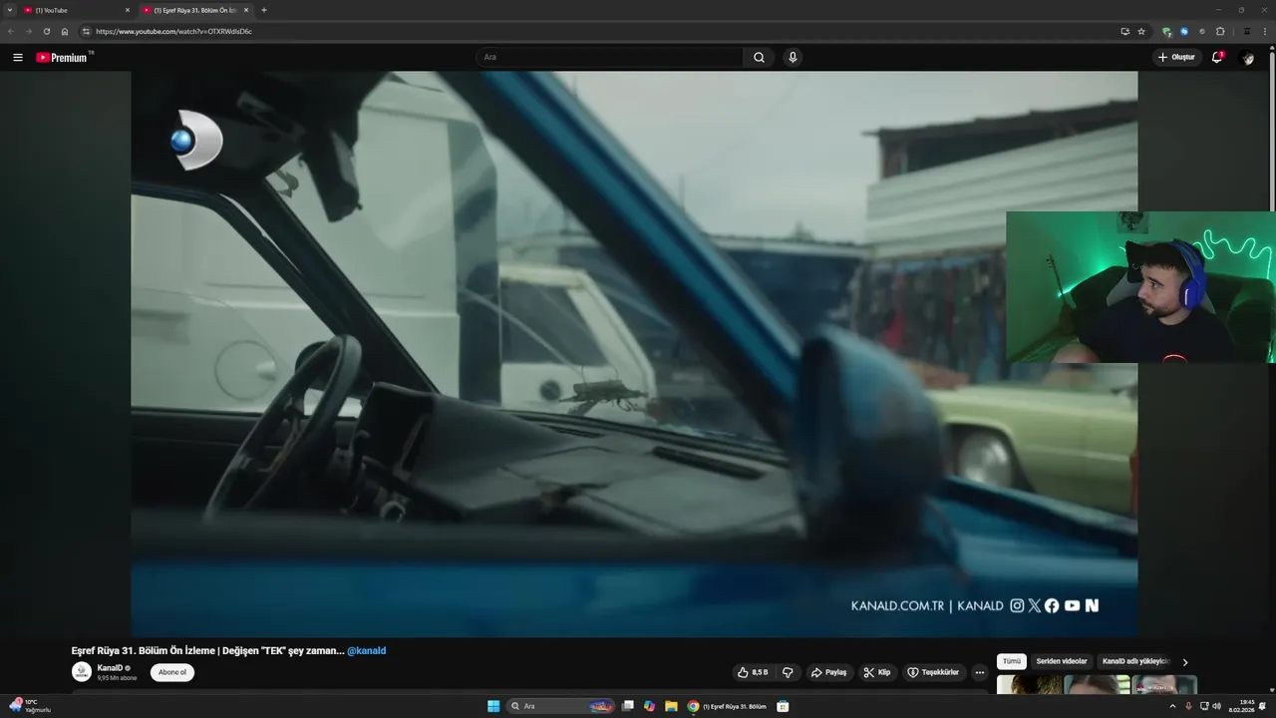The image size is (1276, 718).
Task: Open Copilot icon on taskbar
Action: (649, 706)
